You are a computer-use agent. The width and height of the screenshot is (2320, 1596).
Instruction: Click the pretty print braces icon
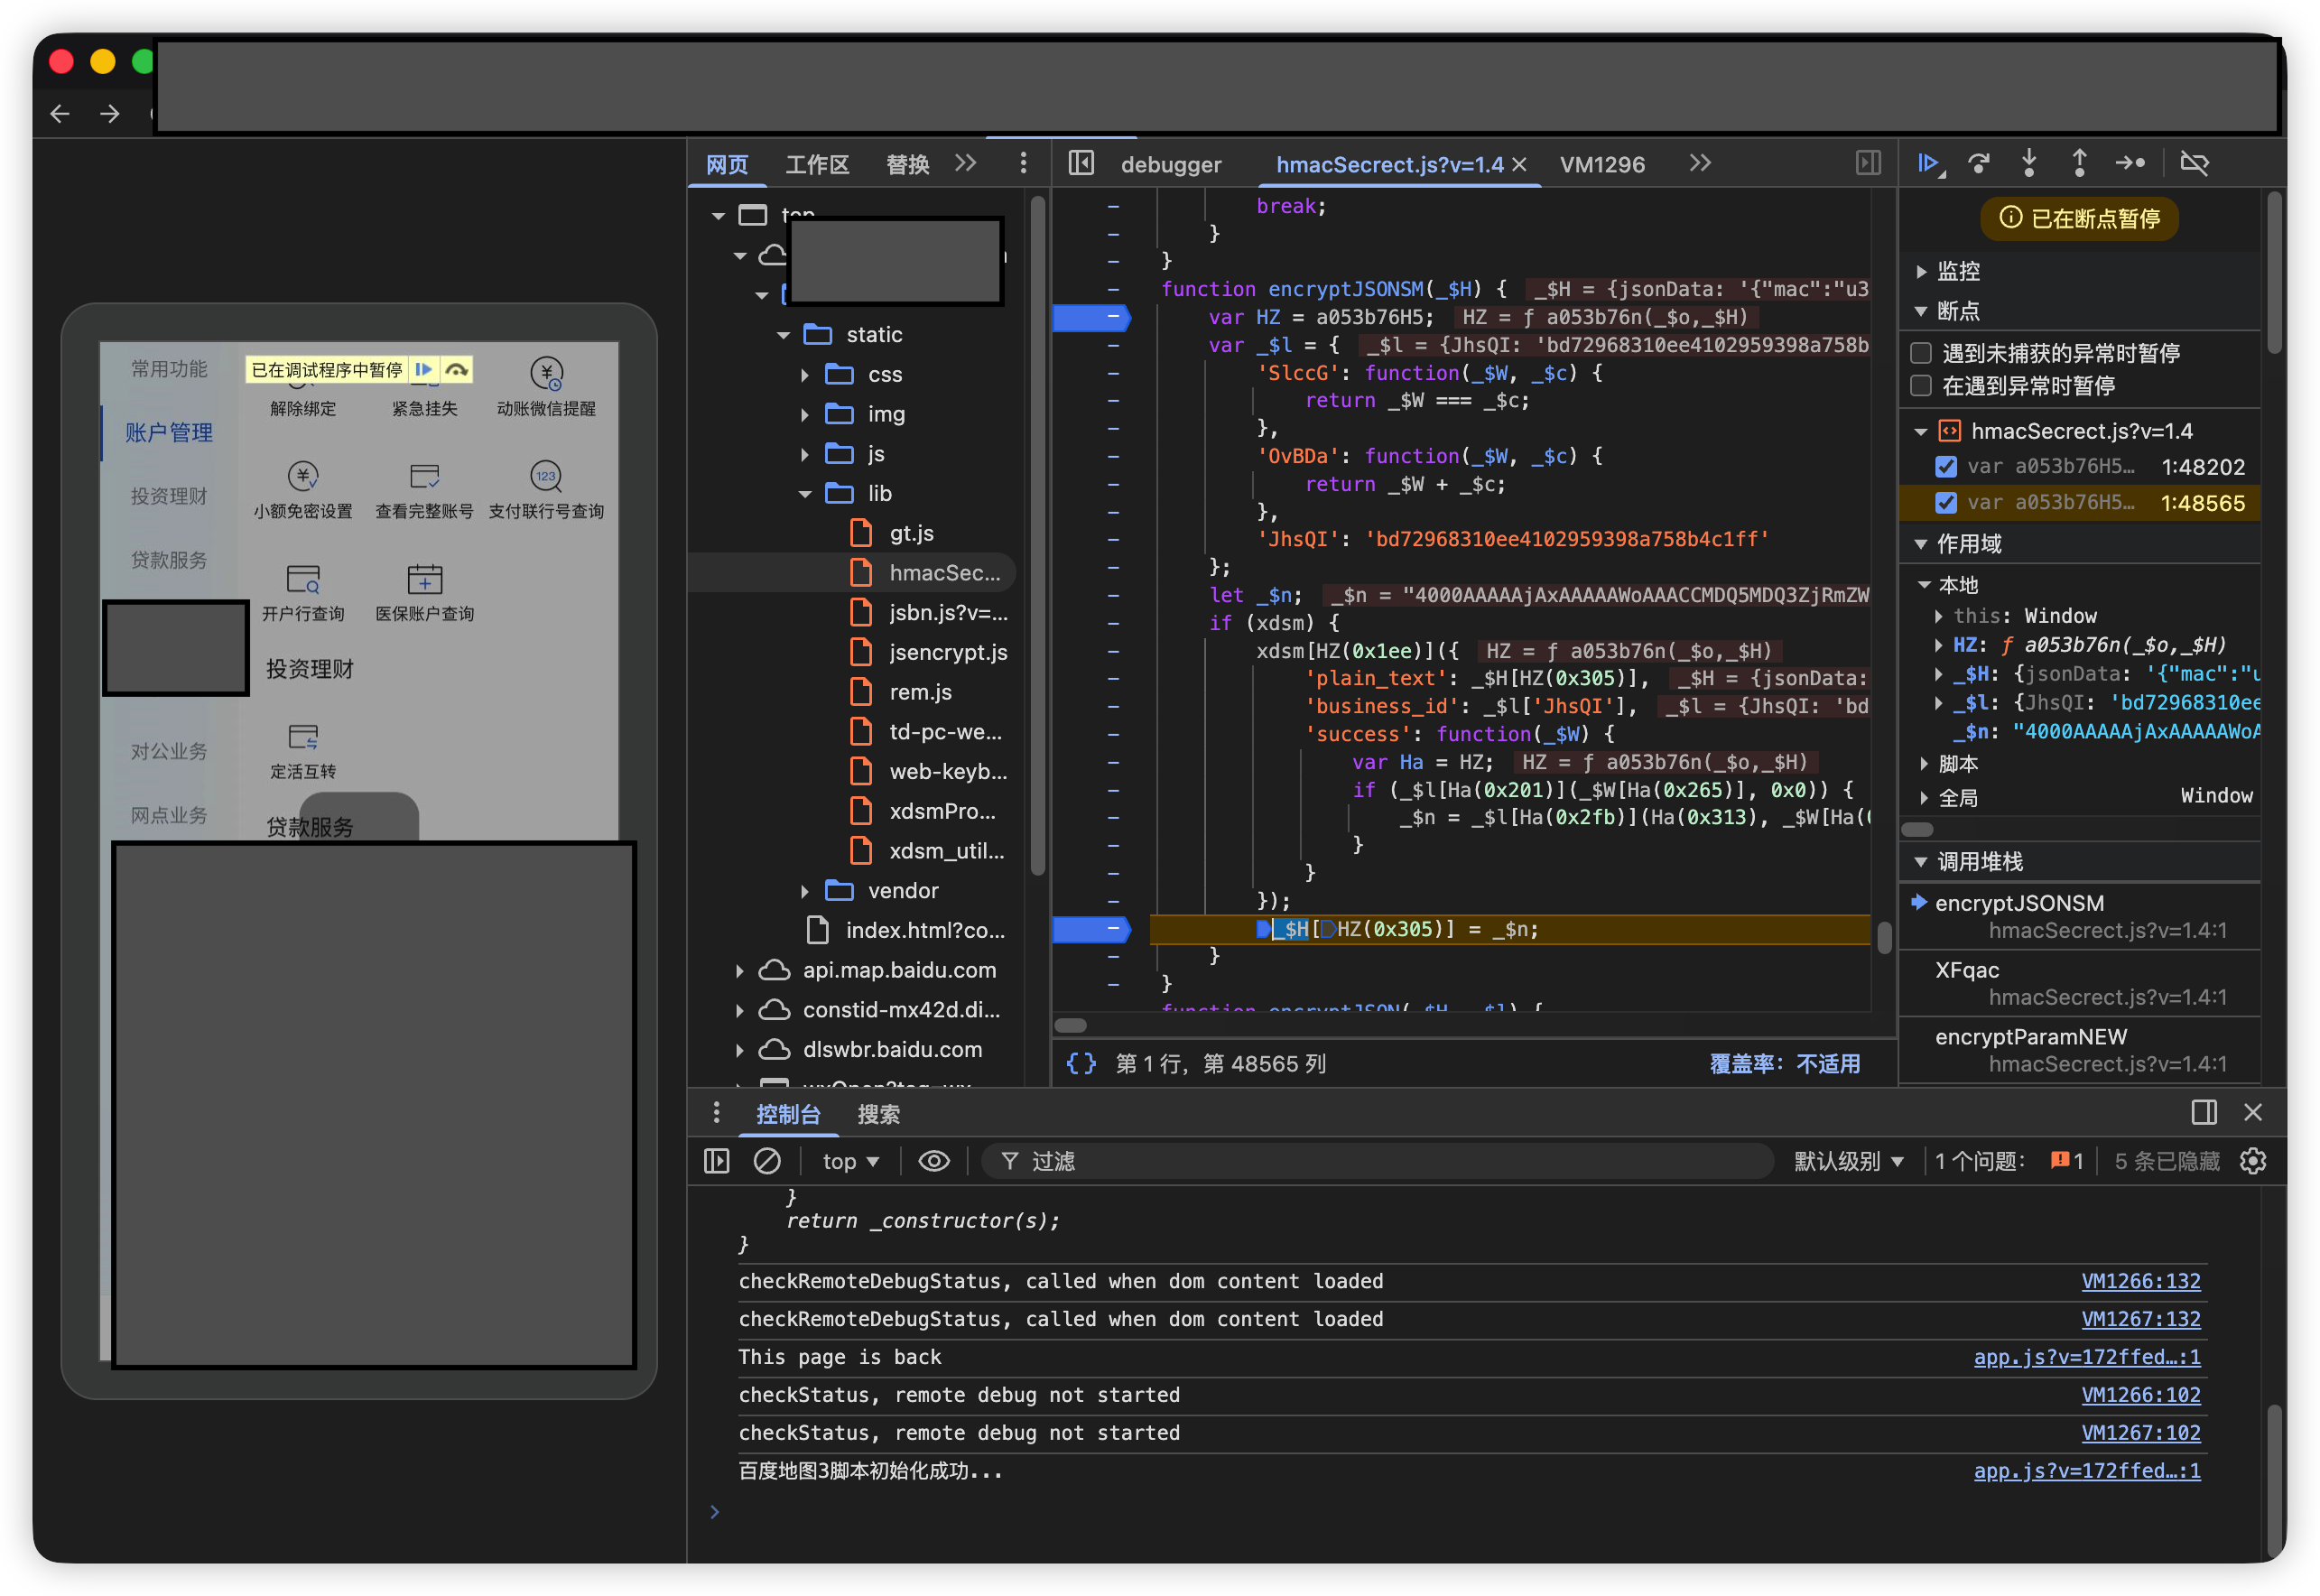(x=1081, y=1063)
